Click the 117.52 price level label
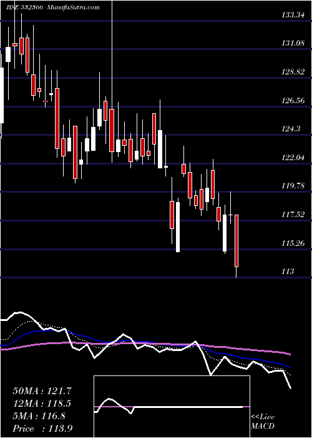Screen dimensions: 312x438 293,215
